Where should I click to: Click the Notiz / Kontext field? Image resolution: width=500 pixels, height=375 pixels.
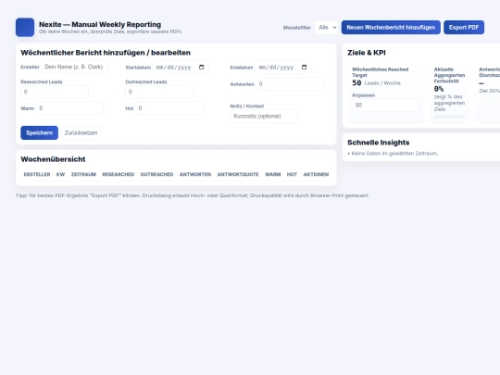pyautogui.click(x=264, y=116)
